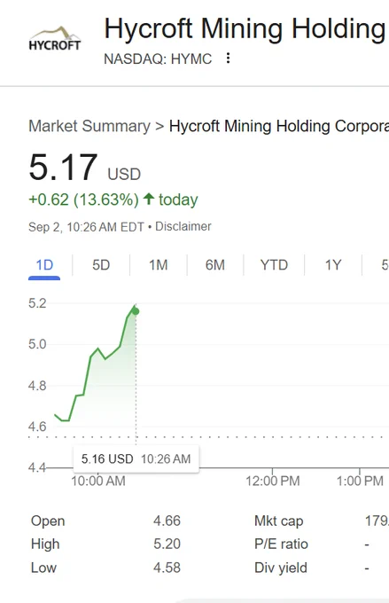Click the Open label

click(48, 521)
